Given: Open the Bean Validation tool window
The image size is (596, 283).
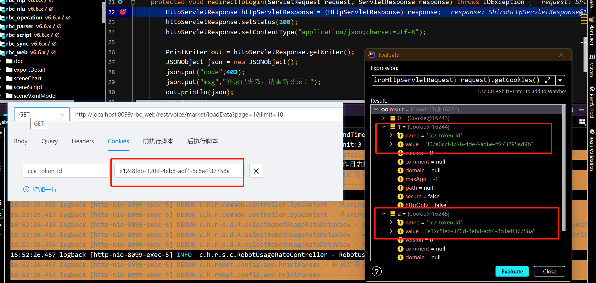Looking at the screenshot, I should 593,151.
